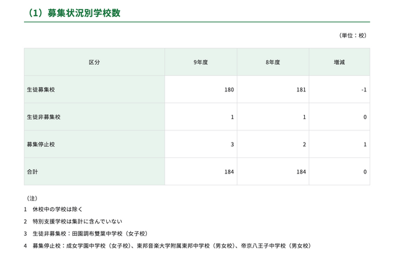Click 増減 value in 募集停止校 row
The image size is (395, 263).
coord(365,144)
